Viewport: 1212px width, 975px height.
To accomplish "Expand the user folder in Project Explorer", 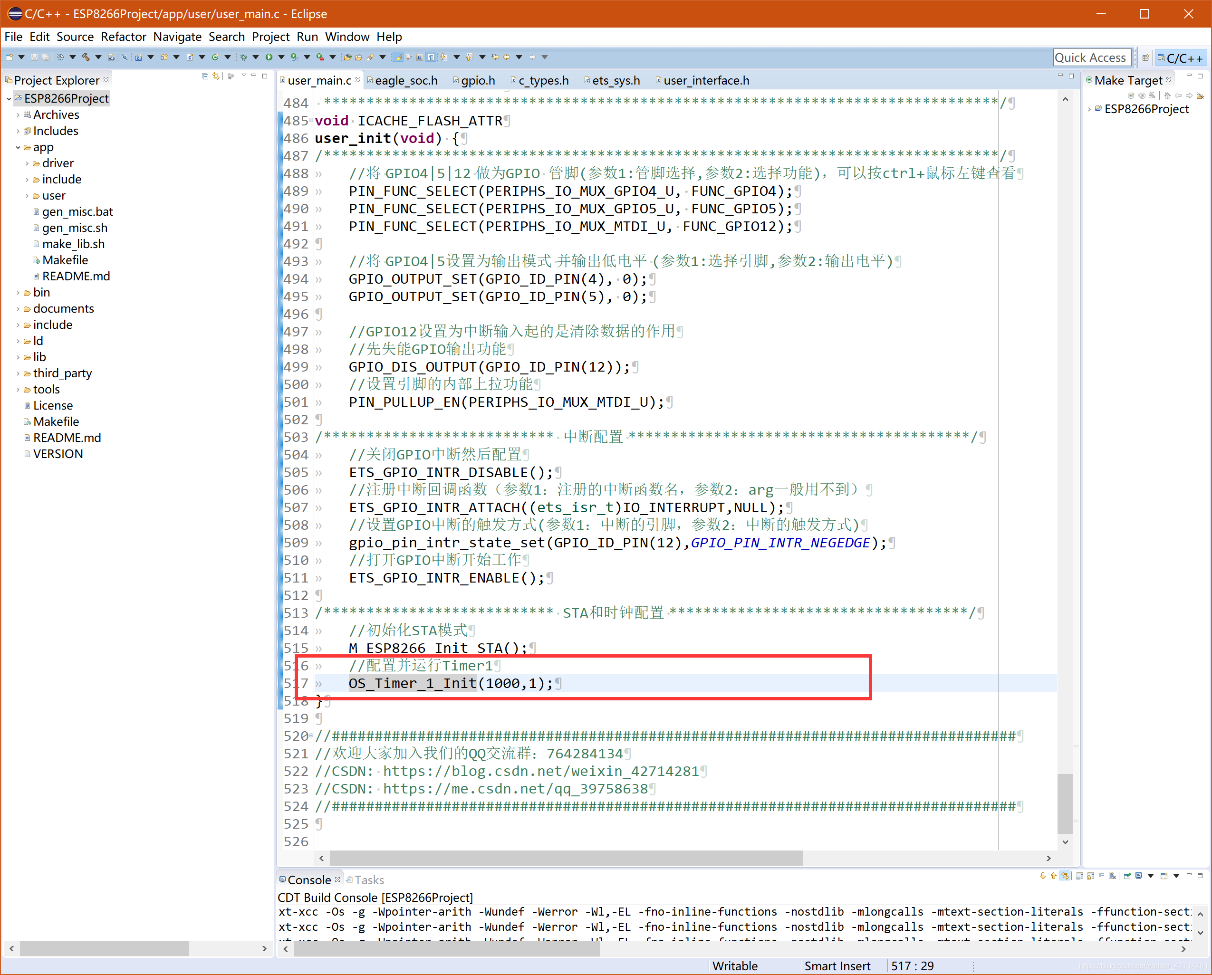I will [x=27, y=196].
